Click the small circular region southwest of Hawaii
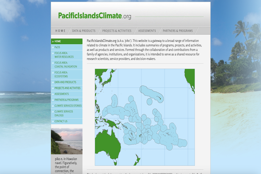 (149, 101)
